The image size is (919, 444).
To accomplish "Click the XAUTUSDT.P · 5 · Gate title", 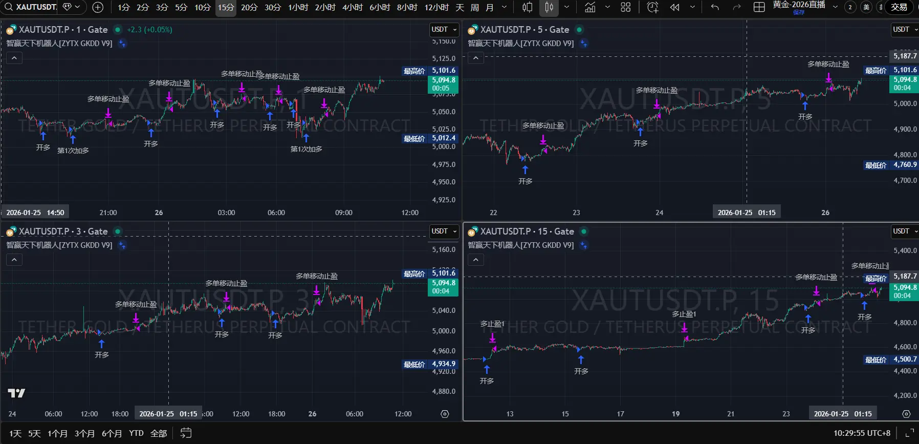I will coord(524,30).
